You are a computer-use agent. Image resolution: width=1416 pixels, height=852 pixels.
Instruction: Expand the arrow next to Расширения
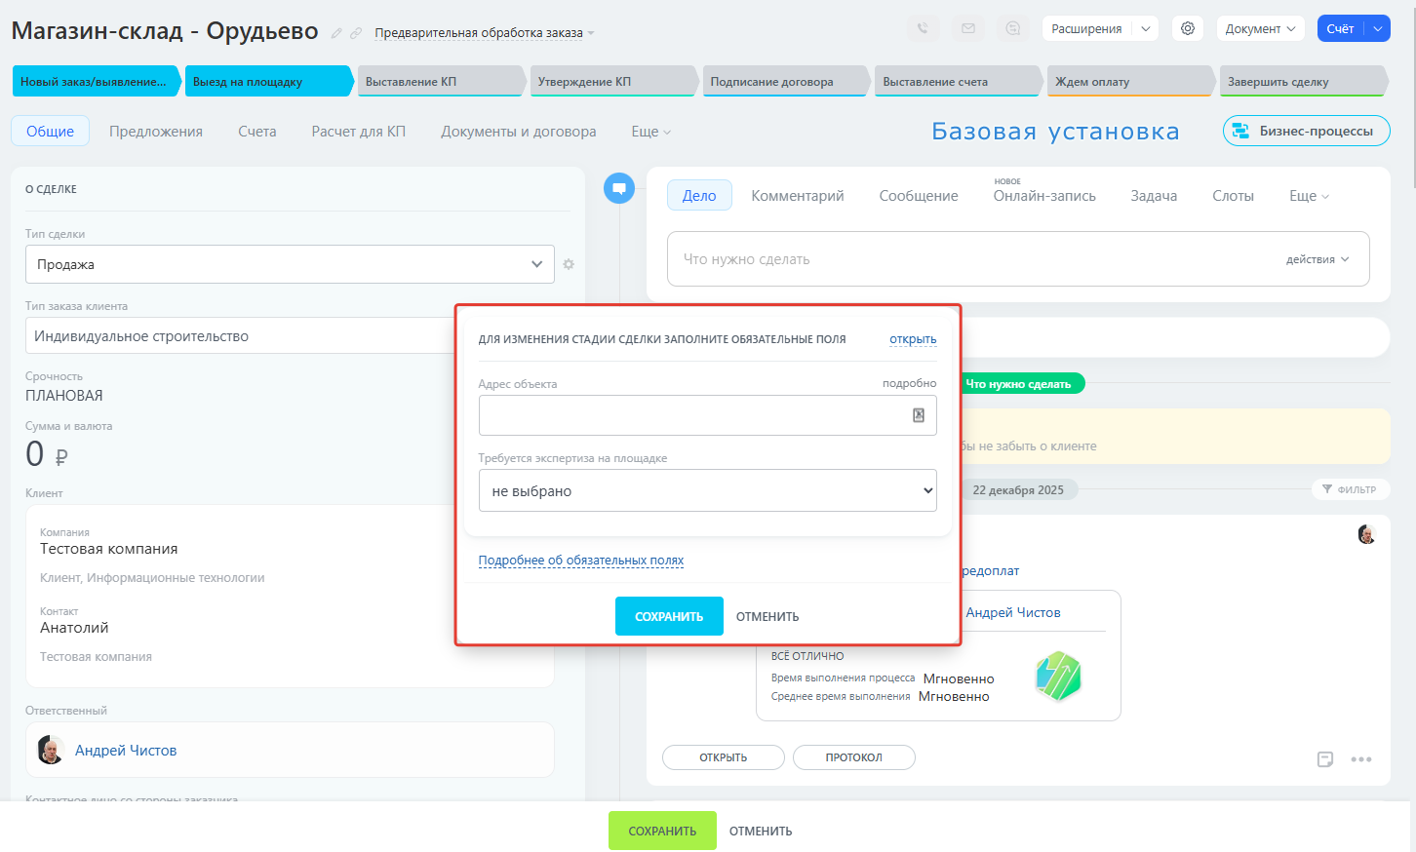point(1146,28)
